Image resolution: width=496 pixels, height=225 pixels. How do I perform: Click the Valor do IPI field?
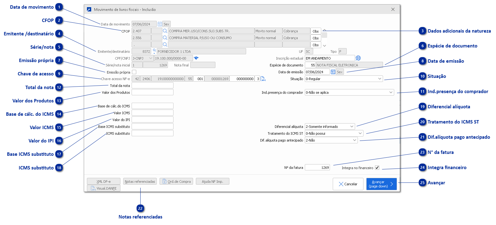(153, 120)
